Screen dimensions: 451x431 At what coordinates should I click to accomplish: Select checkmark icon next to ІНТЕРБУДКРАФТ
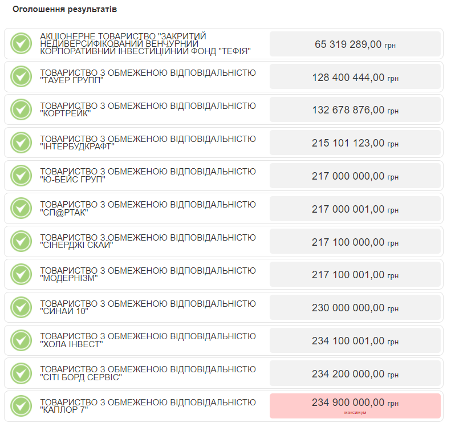pos(21,143)
